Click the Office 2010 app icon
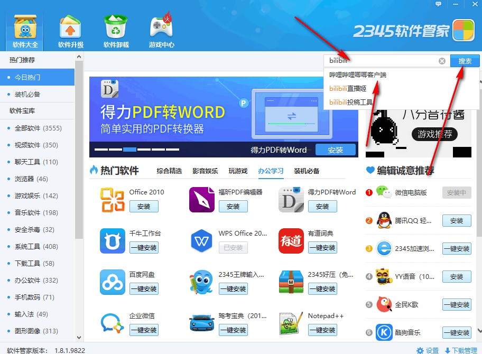 click(x=113, y=200)
